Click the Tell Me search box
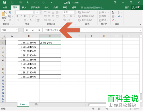Viewport: 143px width, 111px height. point(92,8)
